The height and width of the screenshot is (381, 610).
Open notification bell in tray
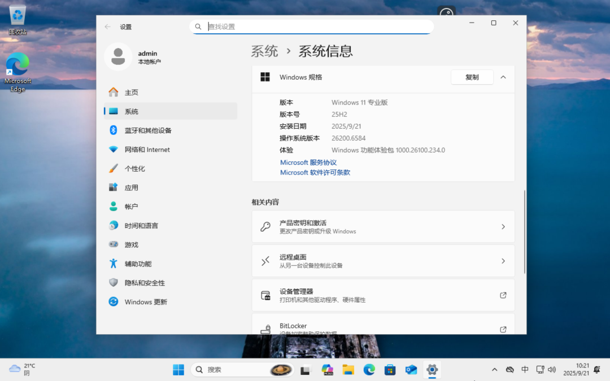point(597,369)
